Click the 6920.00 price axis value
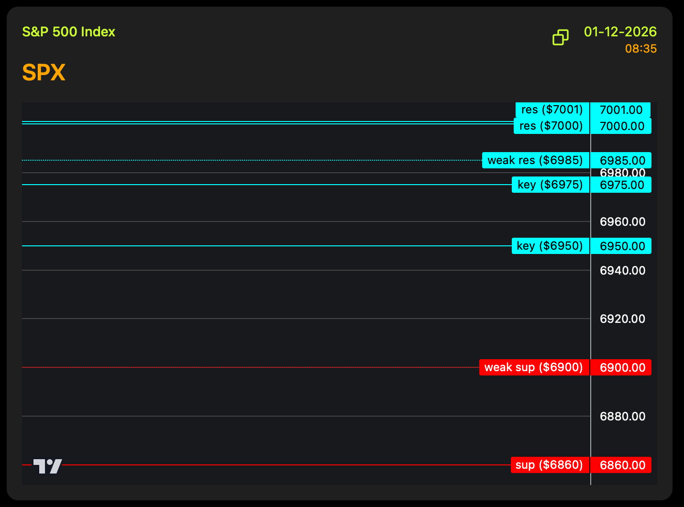 pyautogui.click(x=622, y=319)
